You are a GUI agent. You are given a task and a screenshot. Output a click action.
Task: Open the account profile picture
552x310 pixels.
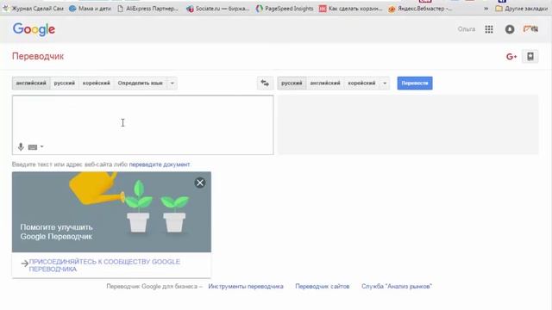530,29
